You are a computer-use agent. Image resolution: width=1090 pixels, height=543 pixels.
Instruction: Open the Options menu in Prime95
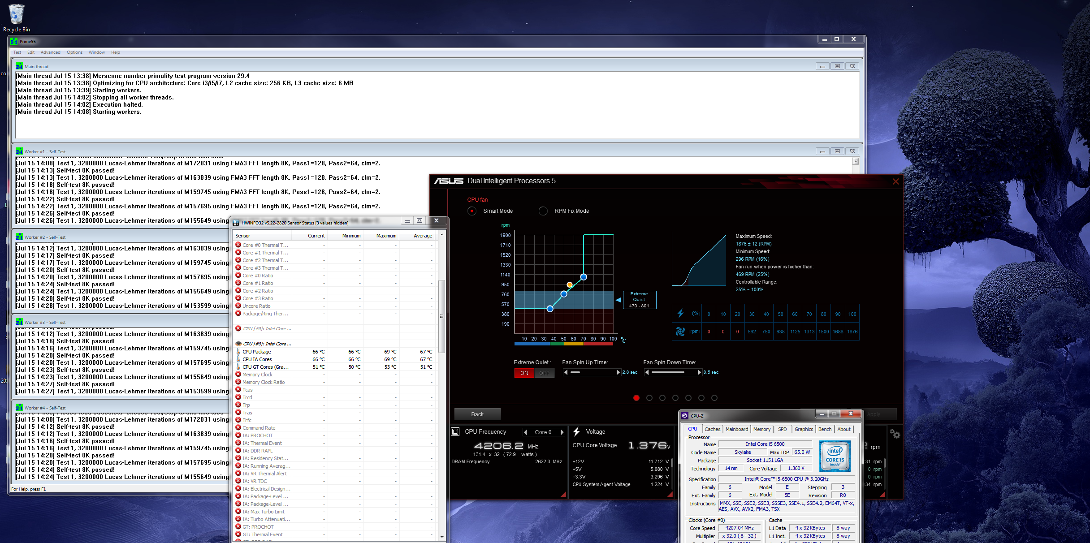point(74,52)
